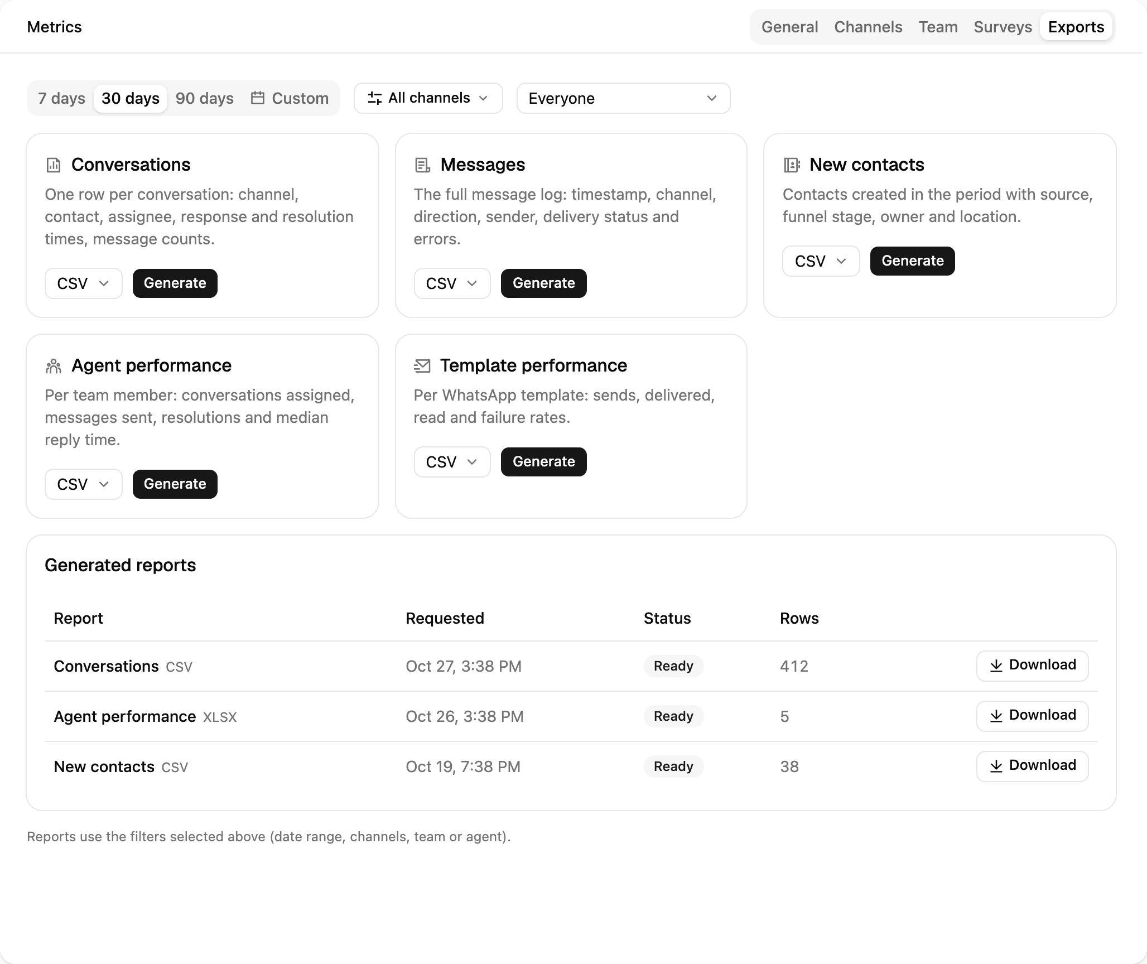The height and width of the screenshot is (964, 1147).
Task: Choose the 90 days range
Action: point(205,99)
